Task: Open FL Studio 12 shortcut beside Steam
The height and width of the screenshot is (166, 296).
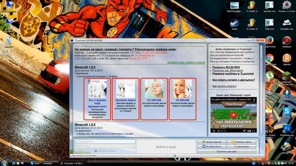Action: 252,24
